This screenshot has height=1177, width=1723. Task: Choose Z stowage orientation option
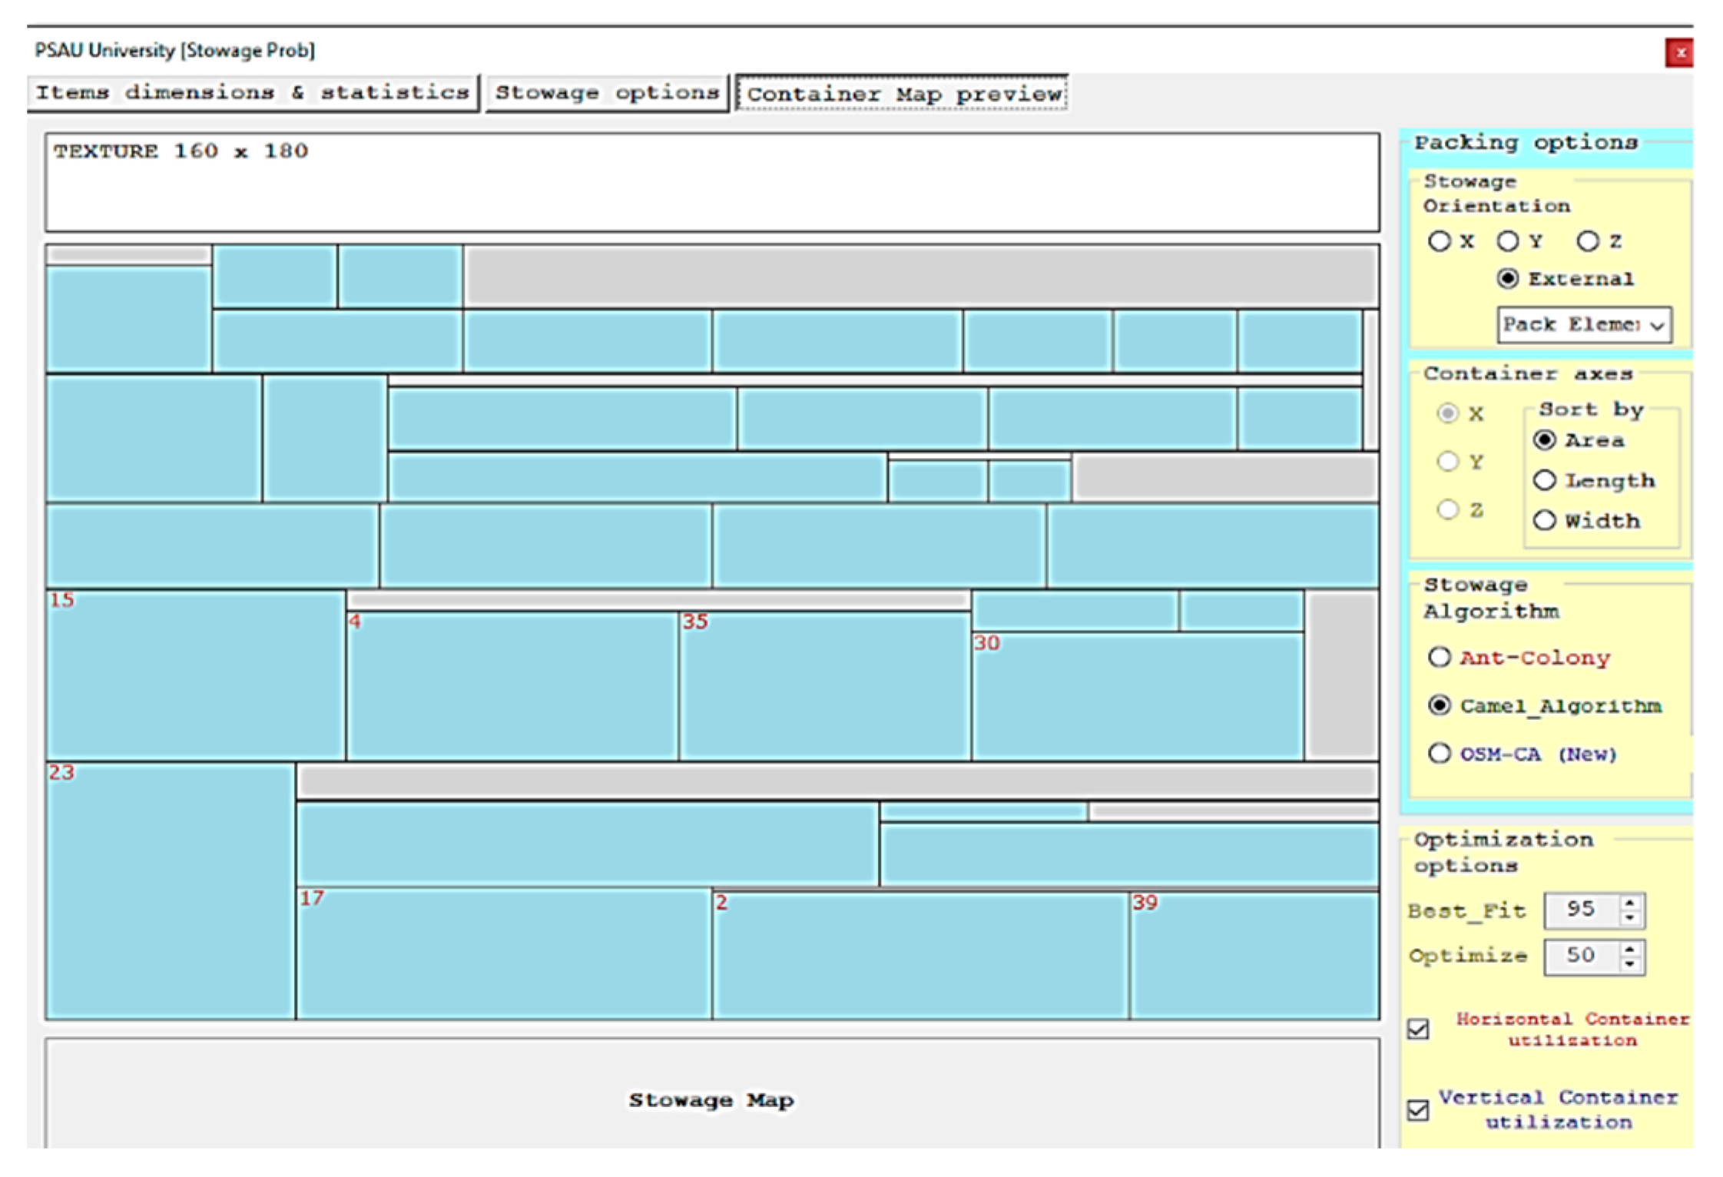click(1587, 241)
